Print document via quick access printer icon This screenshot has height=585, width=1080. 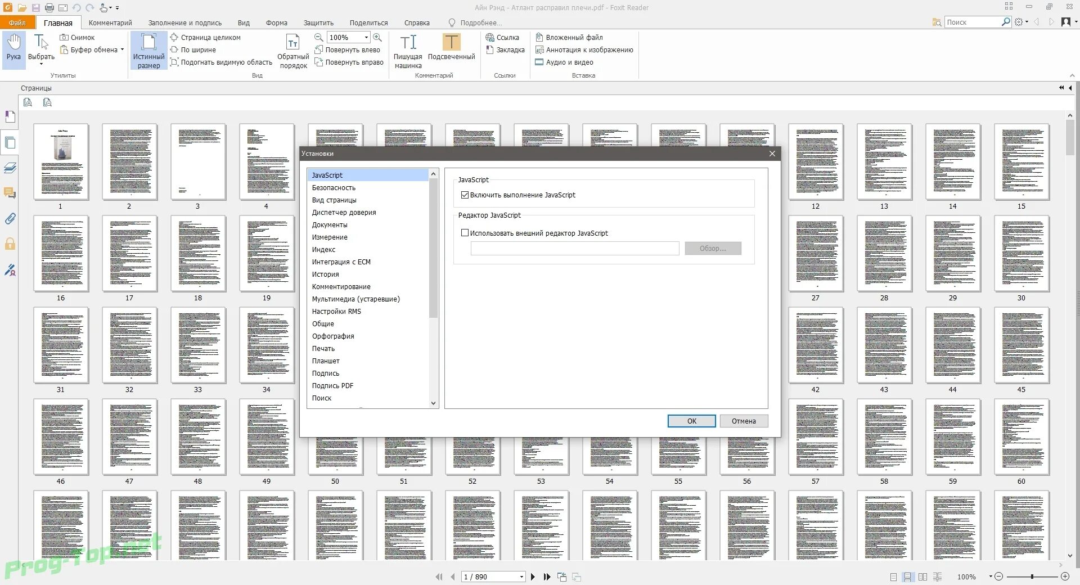pyautogui.click(x=49, y=8)
